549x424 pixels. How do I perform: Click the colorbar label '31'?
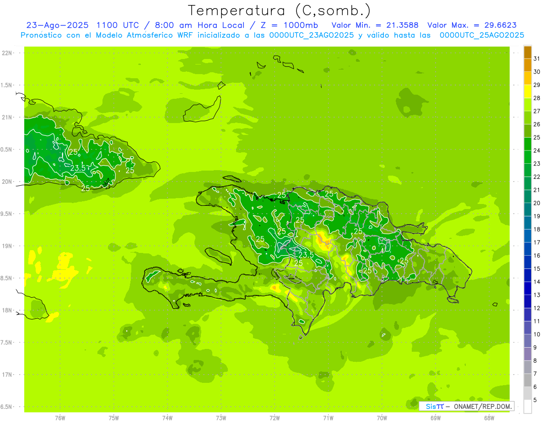(537, 58)
